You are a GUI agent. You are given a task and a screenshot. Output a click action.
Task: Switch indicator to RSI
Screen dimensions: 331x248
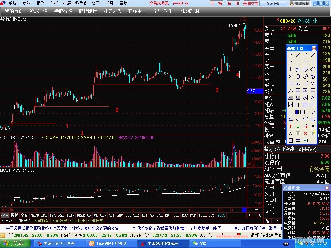point(144,215)
